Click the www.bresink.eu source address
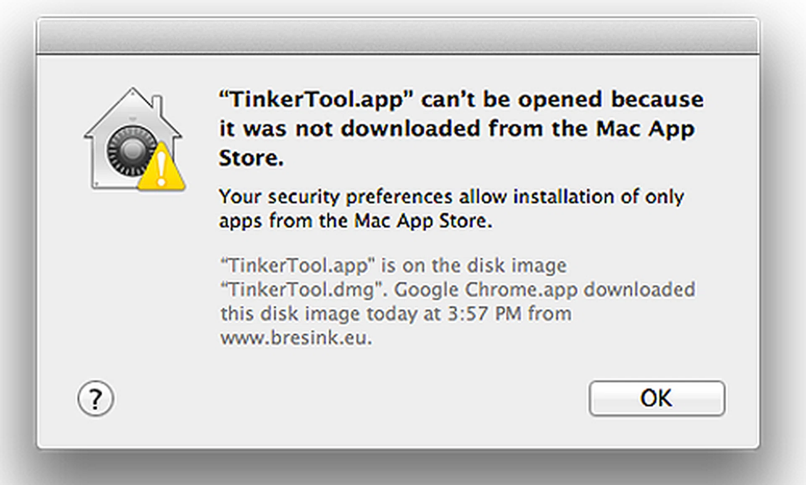 (x=296, y=338)
